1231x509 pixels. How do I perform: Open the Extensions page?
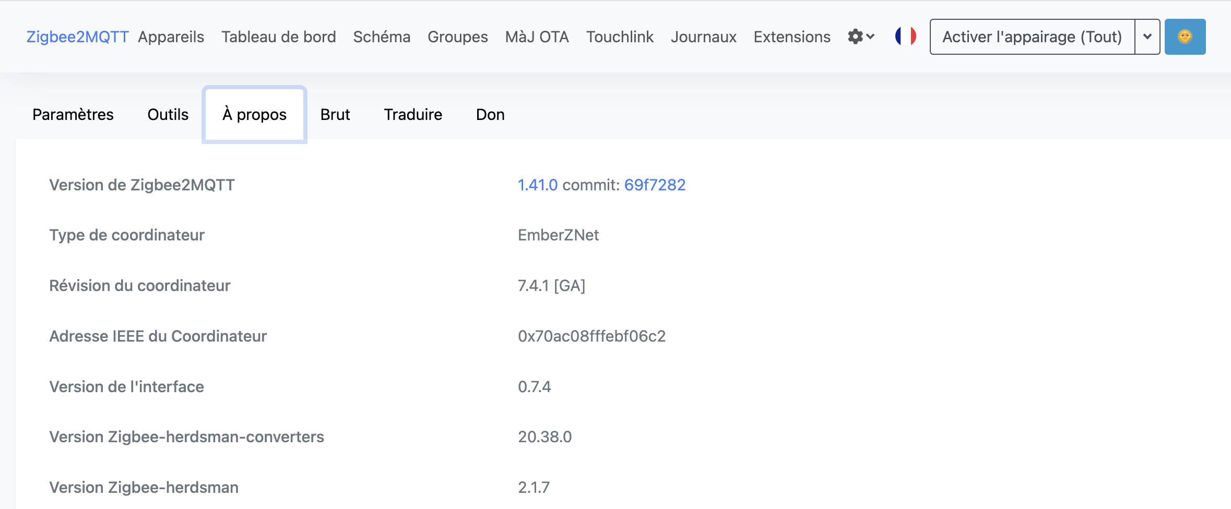pyautogui.click(x=791, y=37)
